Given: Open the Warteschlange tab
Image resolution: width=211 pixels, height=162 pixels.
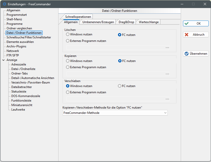Looking at the screenshot, I should tap(148, 22).
